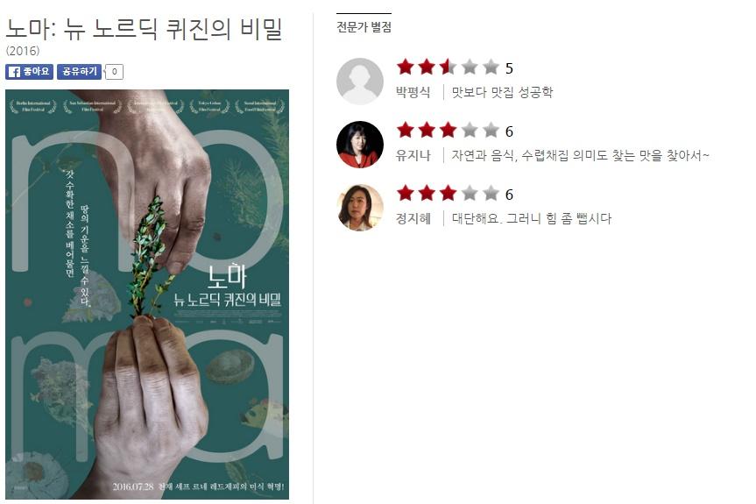756x504 pixels.
Task: Open critic 정지혜's name link
Action: pos(413,218)
